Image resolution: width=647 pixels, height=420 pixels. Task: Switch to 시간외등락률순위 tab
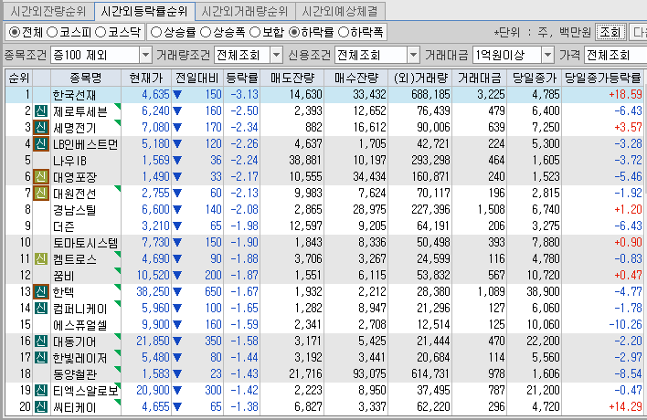tap(144, 11)
